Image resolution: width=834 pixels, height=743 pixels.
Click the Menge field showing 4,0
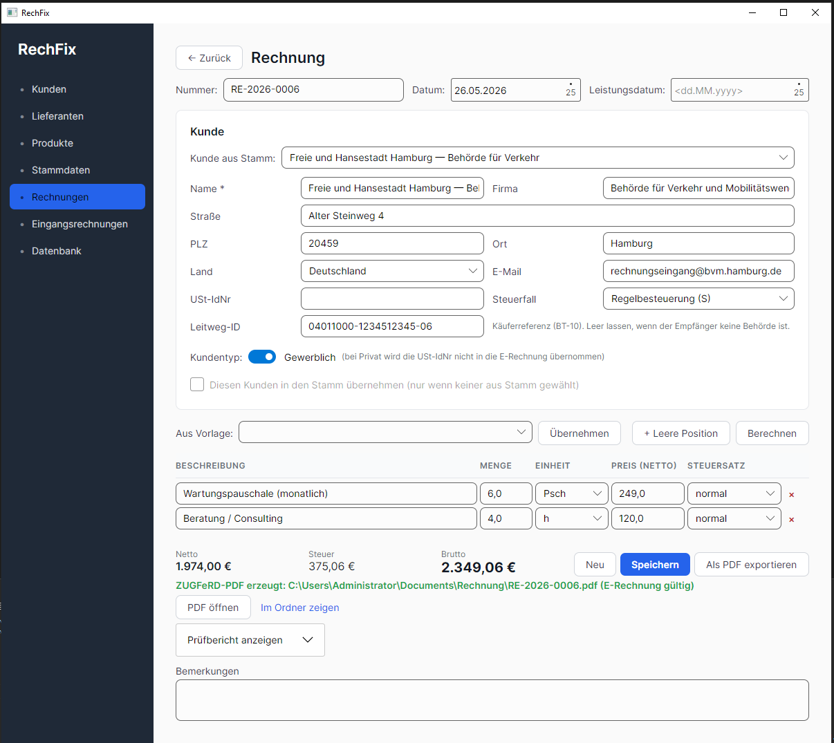click(506, 518)
